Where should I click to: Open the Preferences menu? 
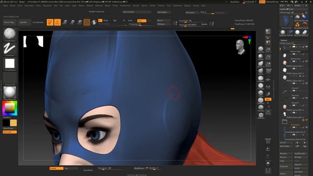coord(125,5)
